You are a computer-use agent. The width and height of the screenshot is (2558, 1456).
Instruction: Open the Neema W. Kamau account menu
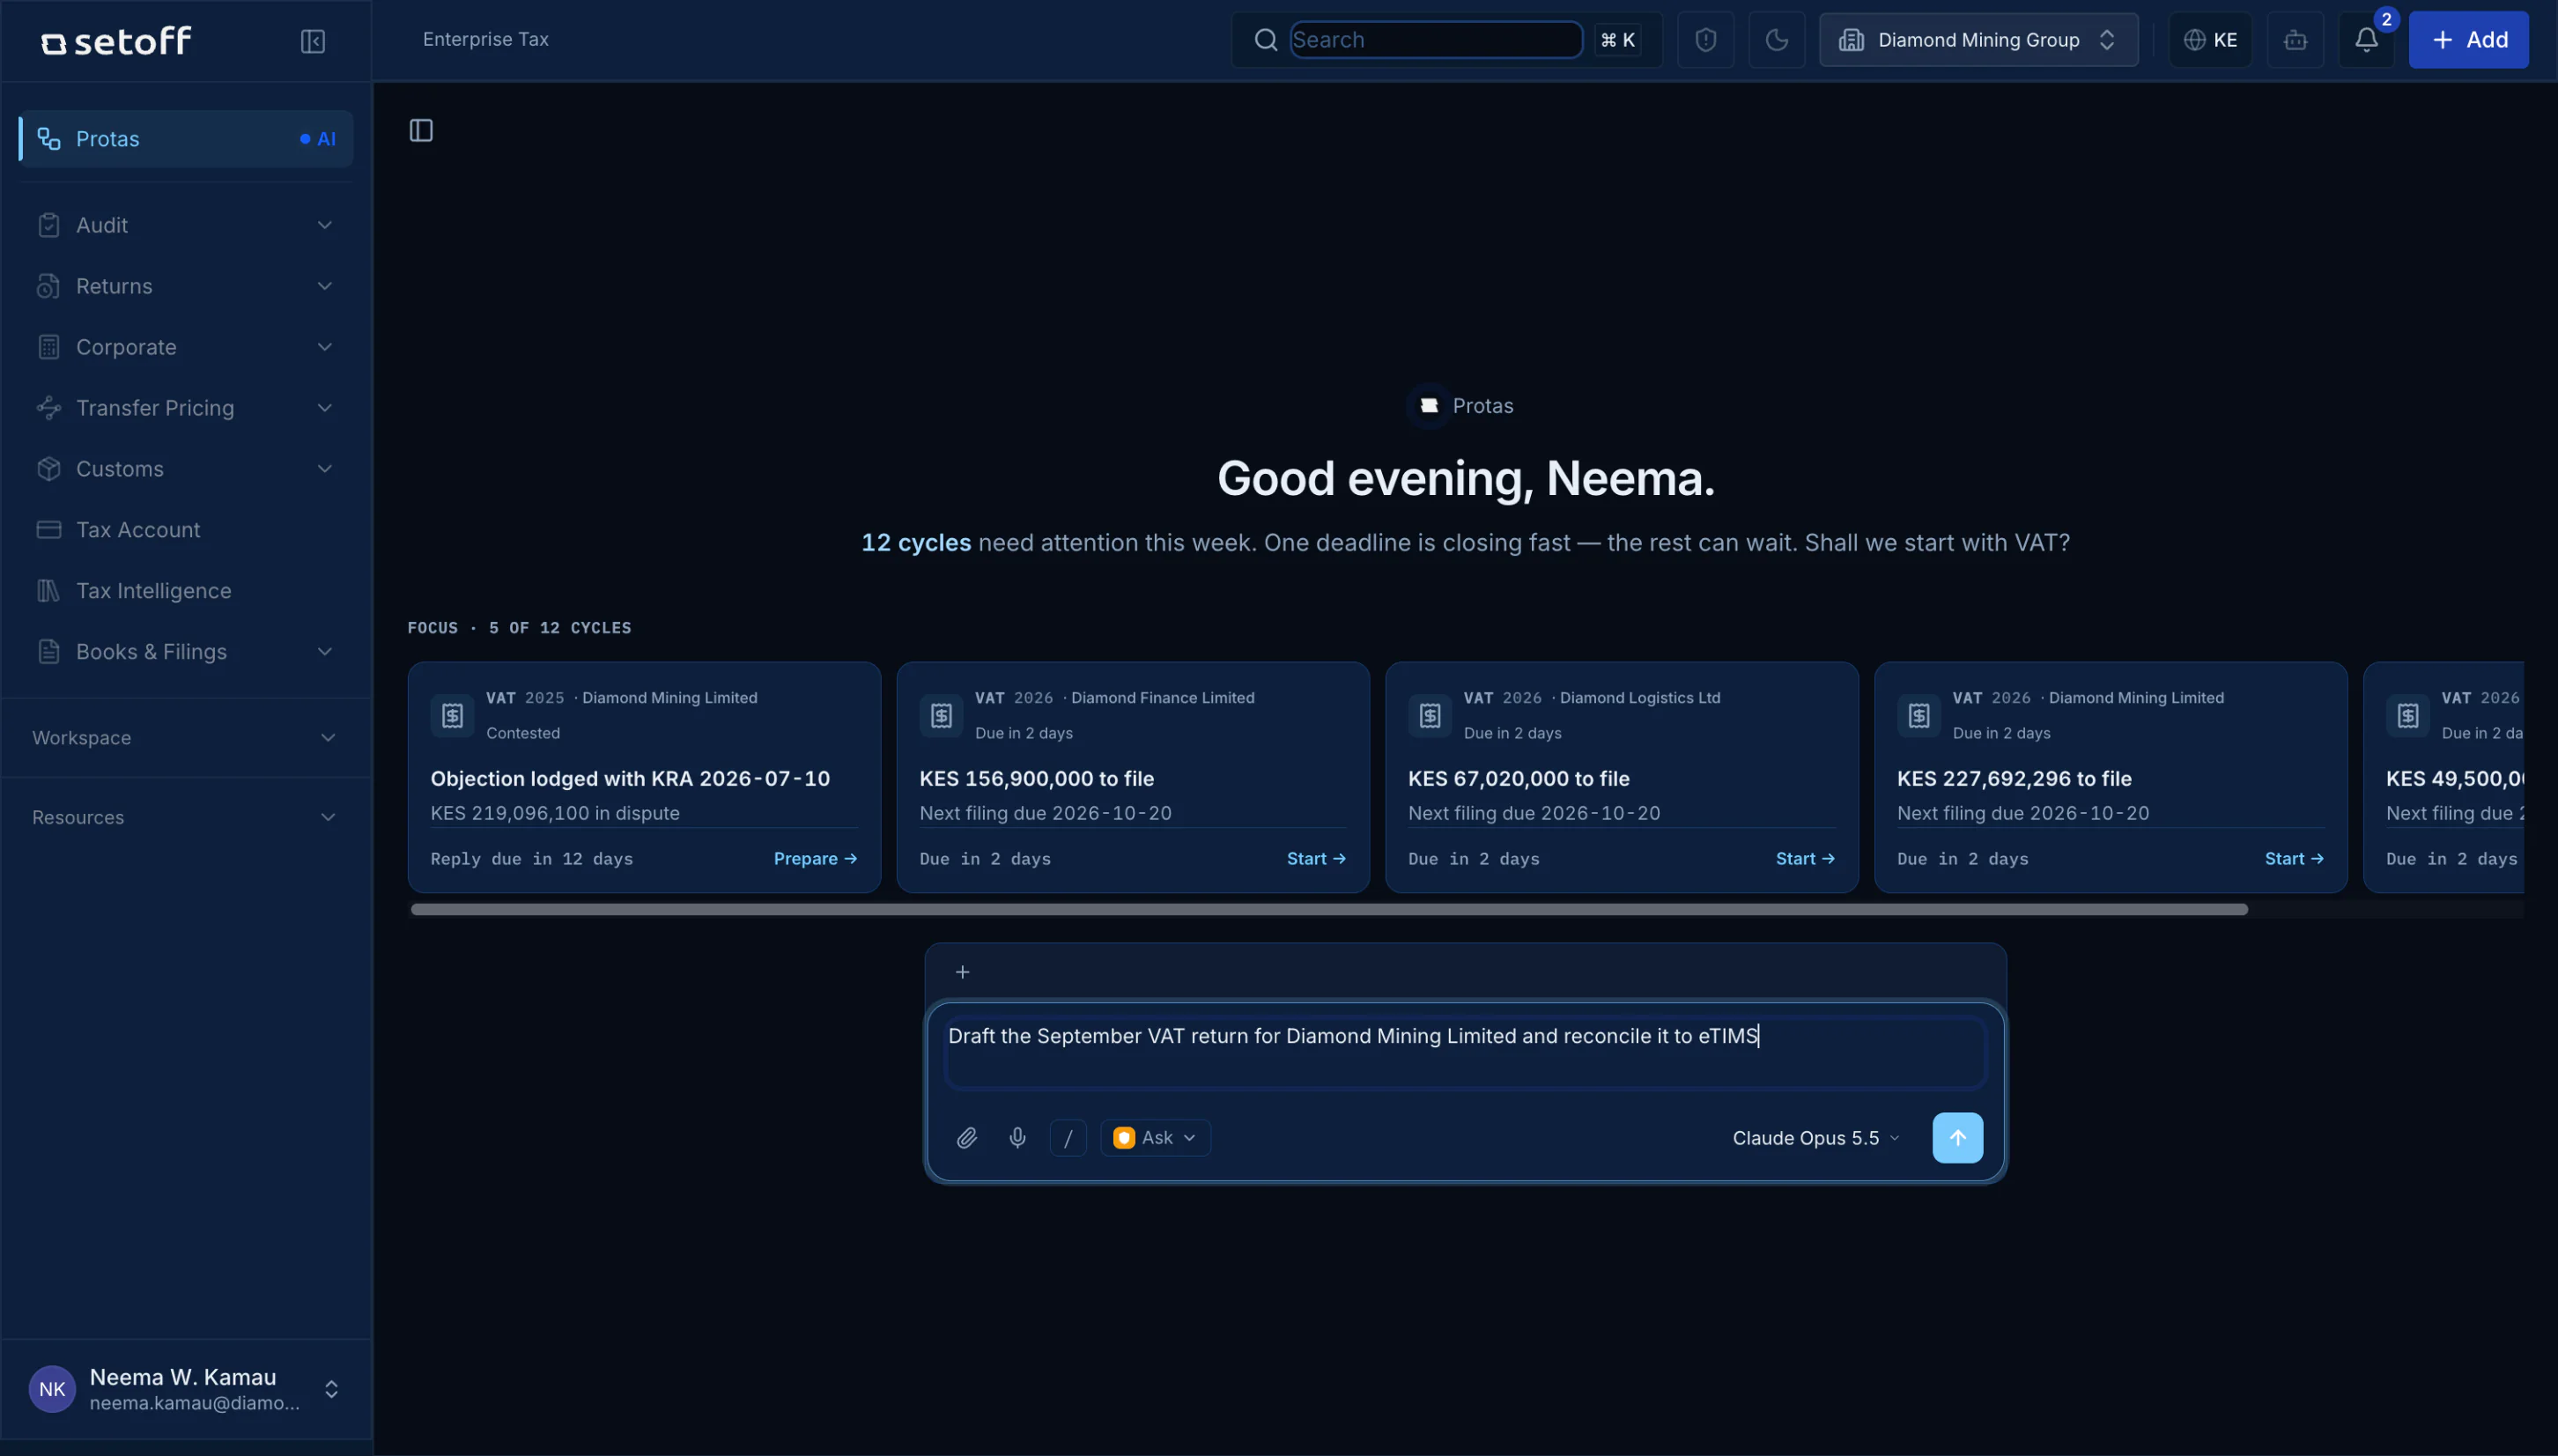185,1389
